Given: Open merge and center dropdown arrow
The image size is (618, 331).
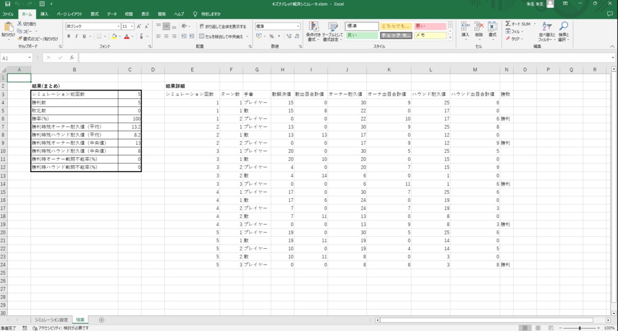Looking at the screenshot, I should click(x=247, y=36).
